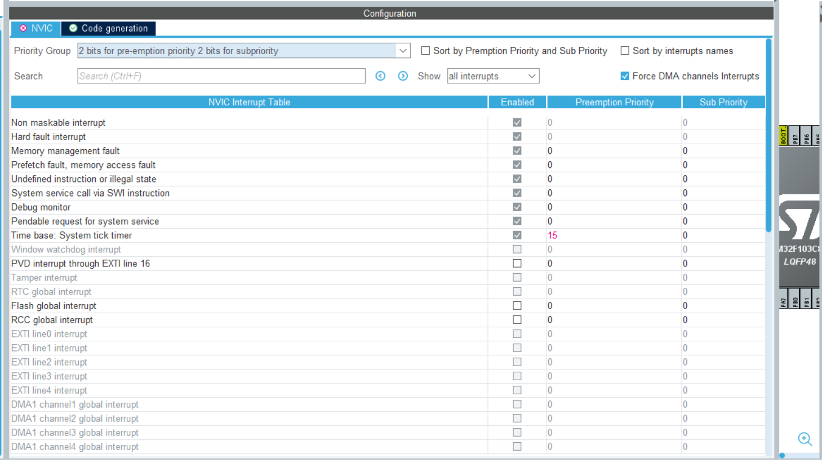
Task: Click the NVIC tab error icon
Action: point(23,28)
